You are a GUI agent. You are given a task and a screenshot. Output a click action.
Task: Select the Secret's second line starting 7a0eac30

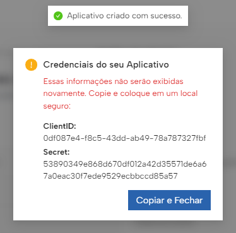point(110,176)
